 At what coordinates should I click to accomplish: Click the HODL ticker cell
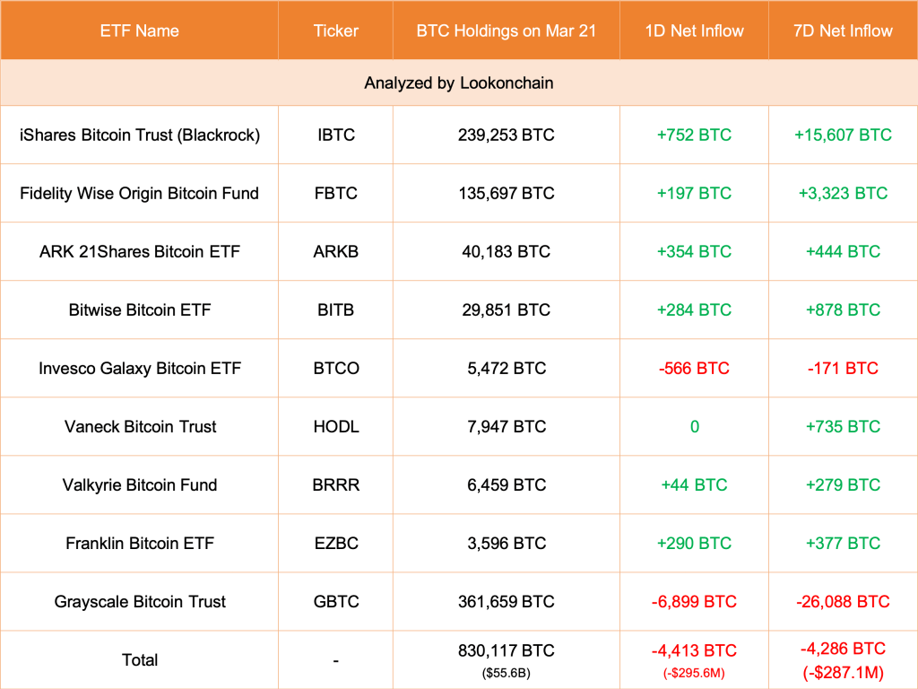pyautogui.click(x=335, y=427)
